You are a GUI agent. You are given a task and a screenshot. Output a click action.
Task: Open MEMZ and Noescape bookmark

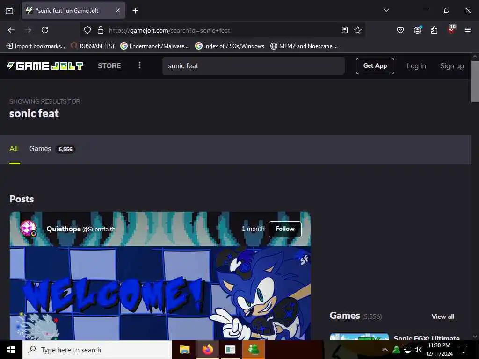tap(304, 46)
